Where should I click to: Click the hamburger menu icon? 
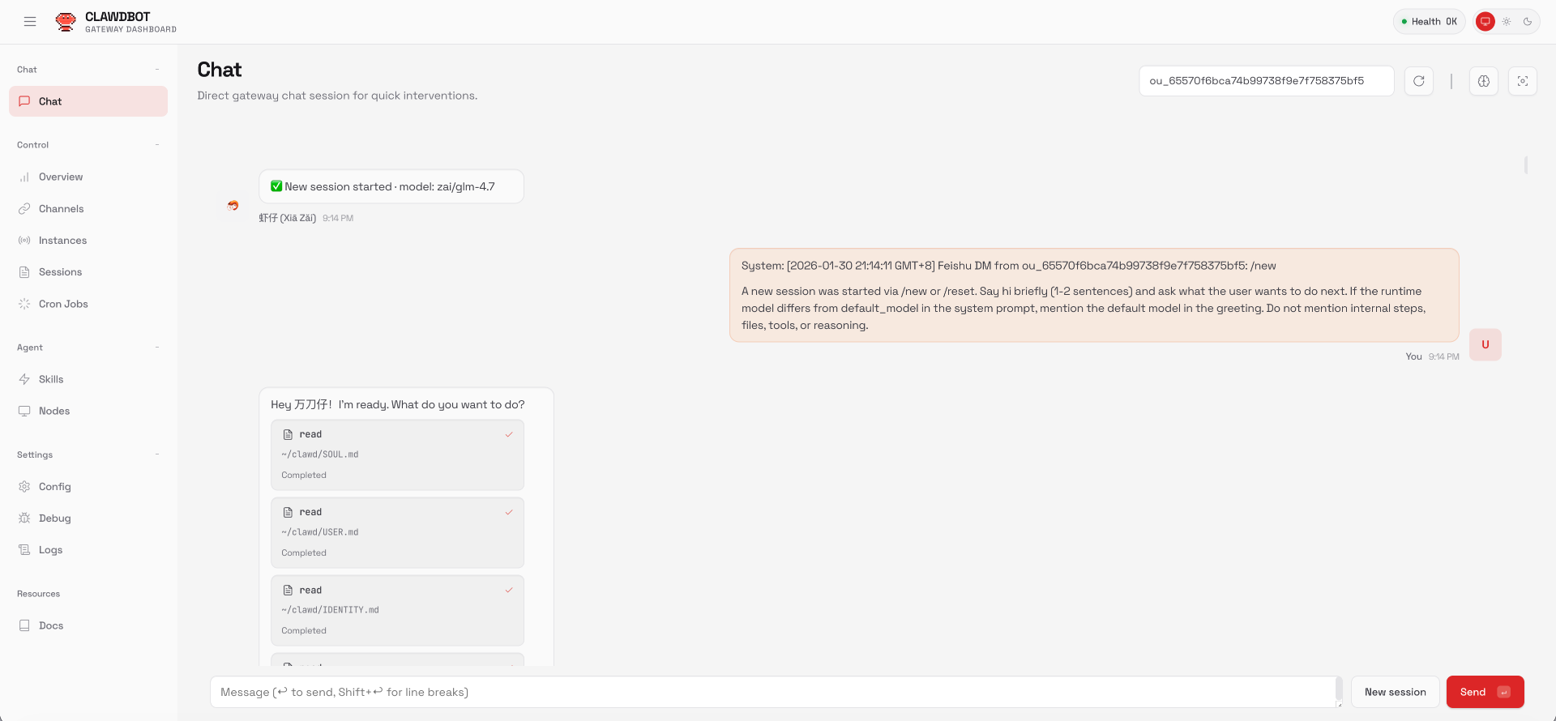30,22
